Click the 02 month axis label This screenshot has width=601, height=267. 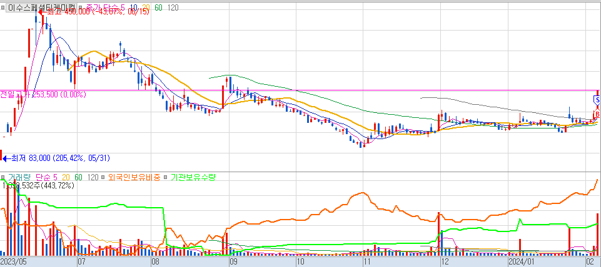590,263
